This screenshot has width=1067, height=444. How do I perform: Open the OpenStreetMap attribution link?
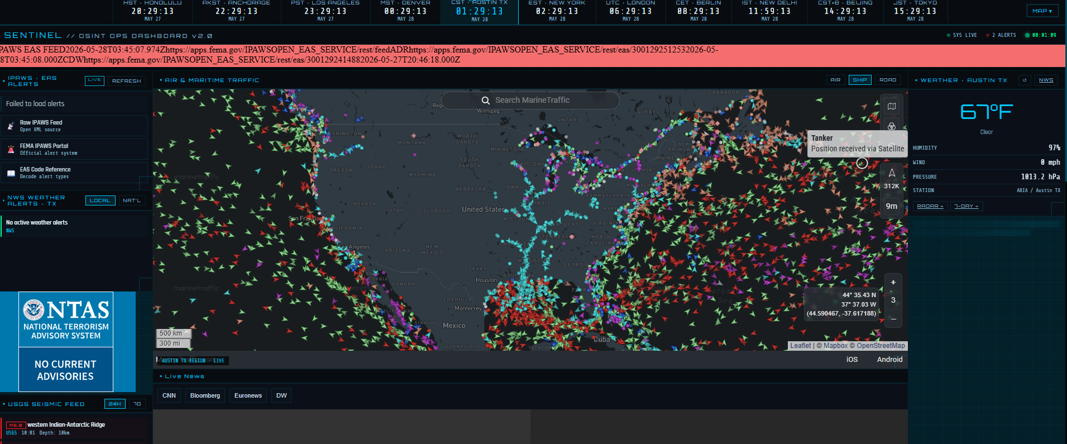881,346
